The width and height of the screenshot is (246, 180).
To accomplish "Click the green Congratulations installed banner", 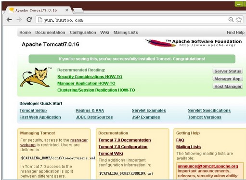I will (132, 59).
